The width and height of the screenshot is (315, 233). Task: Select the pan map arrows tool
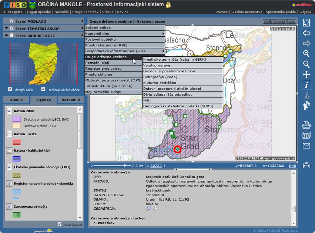[x=306, y=74]
